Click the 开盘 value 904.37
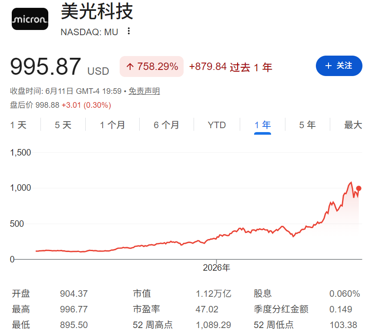Screen dimensions: 372x335 click(74, 294)
